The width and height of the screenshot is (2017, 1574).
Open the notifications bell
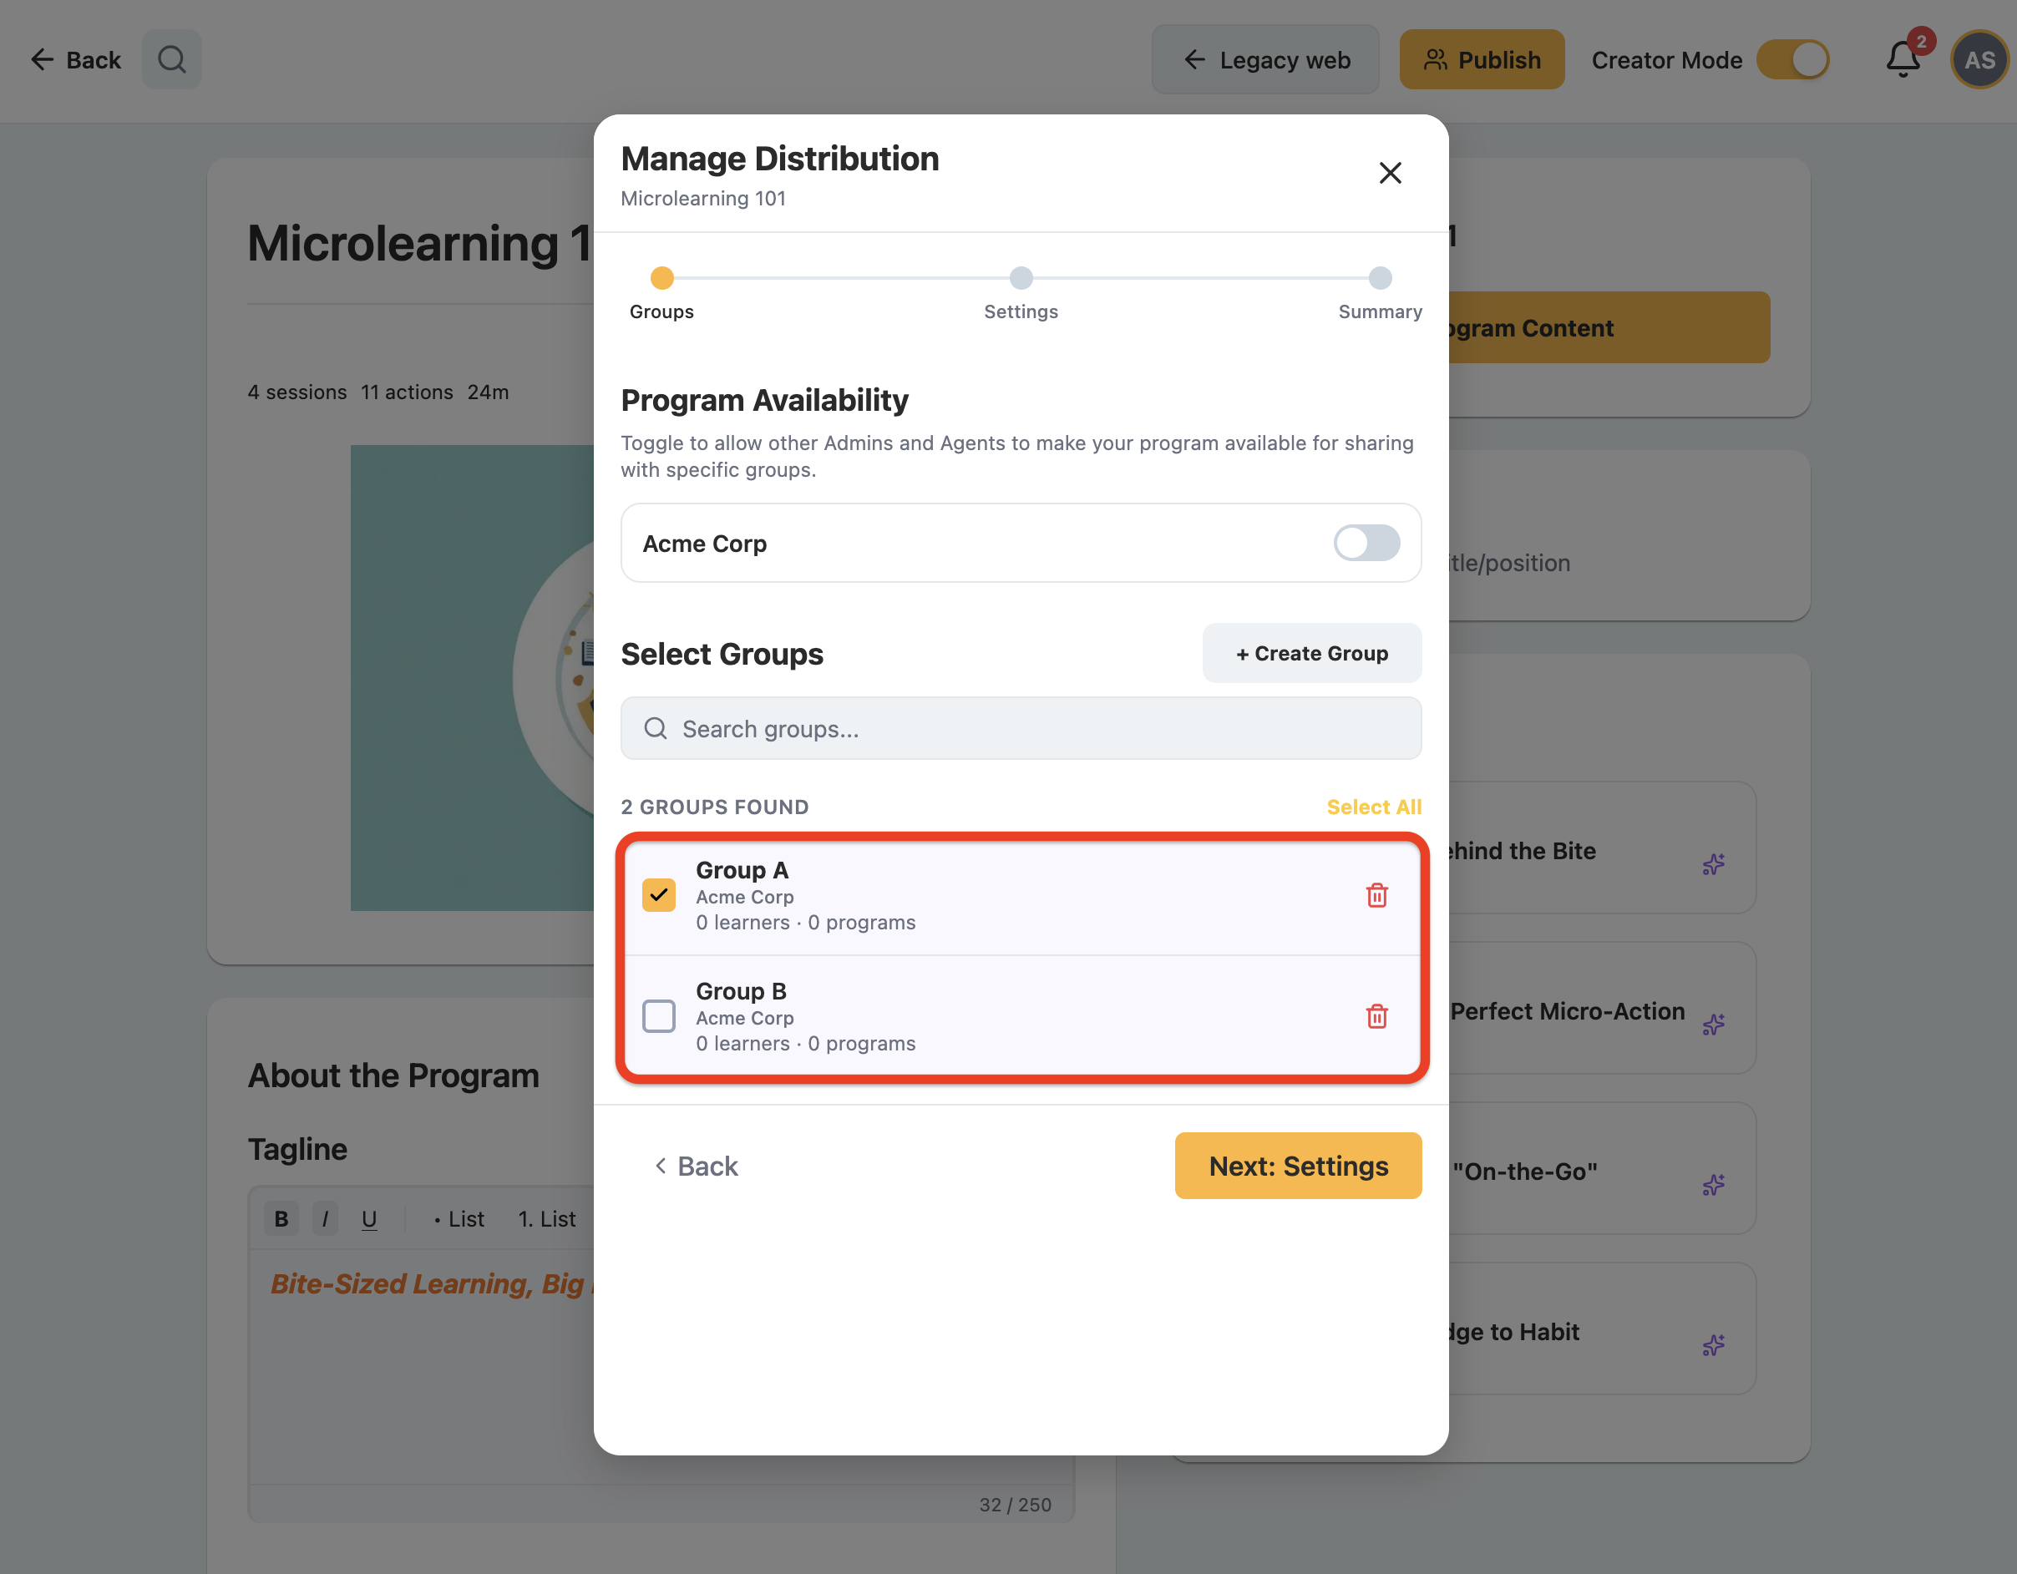coord(1903,60)
